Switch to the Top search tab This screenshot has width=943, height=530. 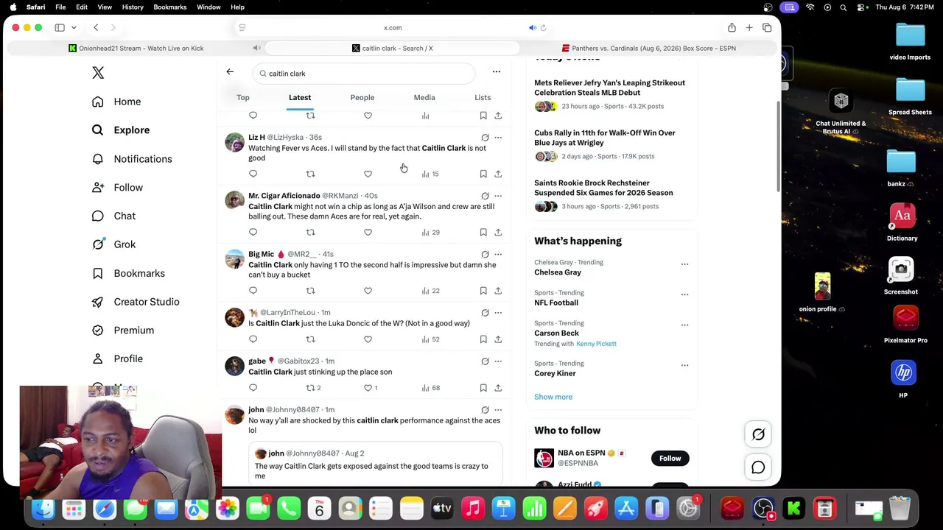pos(243,98)
